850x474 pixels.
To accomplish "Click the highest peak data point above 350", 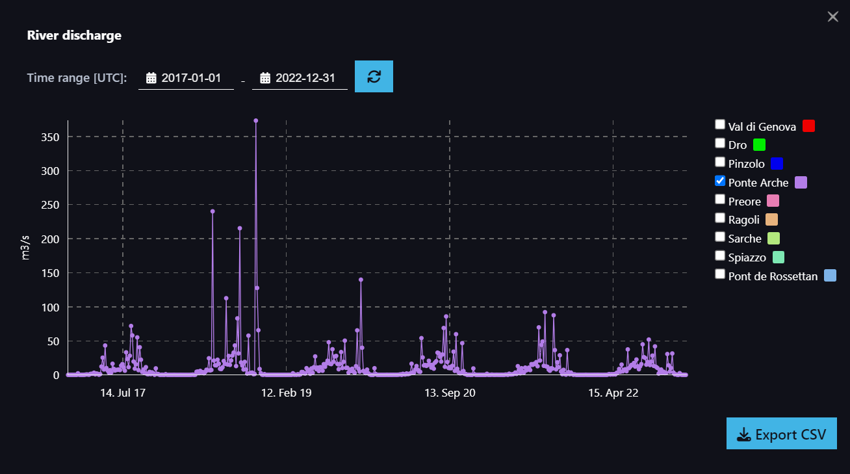I will pyautogui.click(x=256, y=120).
